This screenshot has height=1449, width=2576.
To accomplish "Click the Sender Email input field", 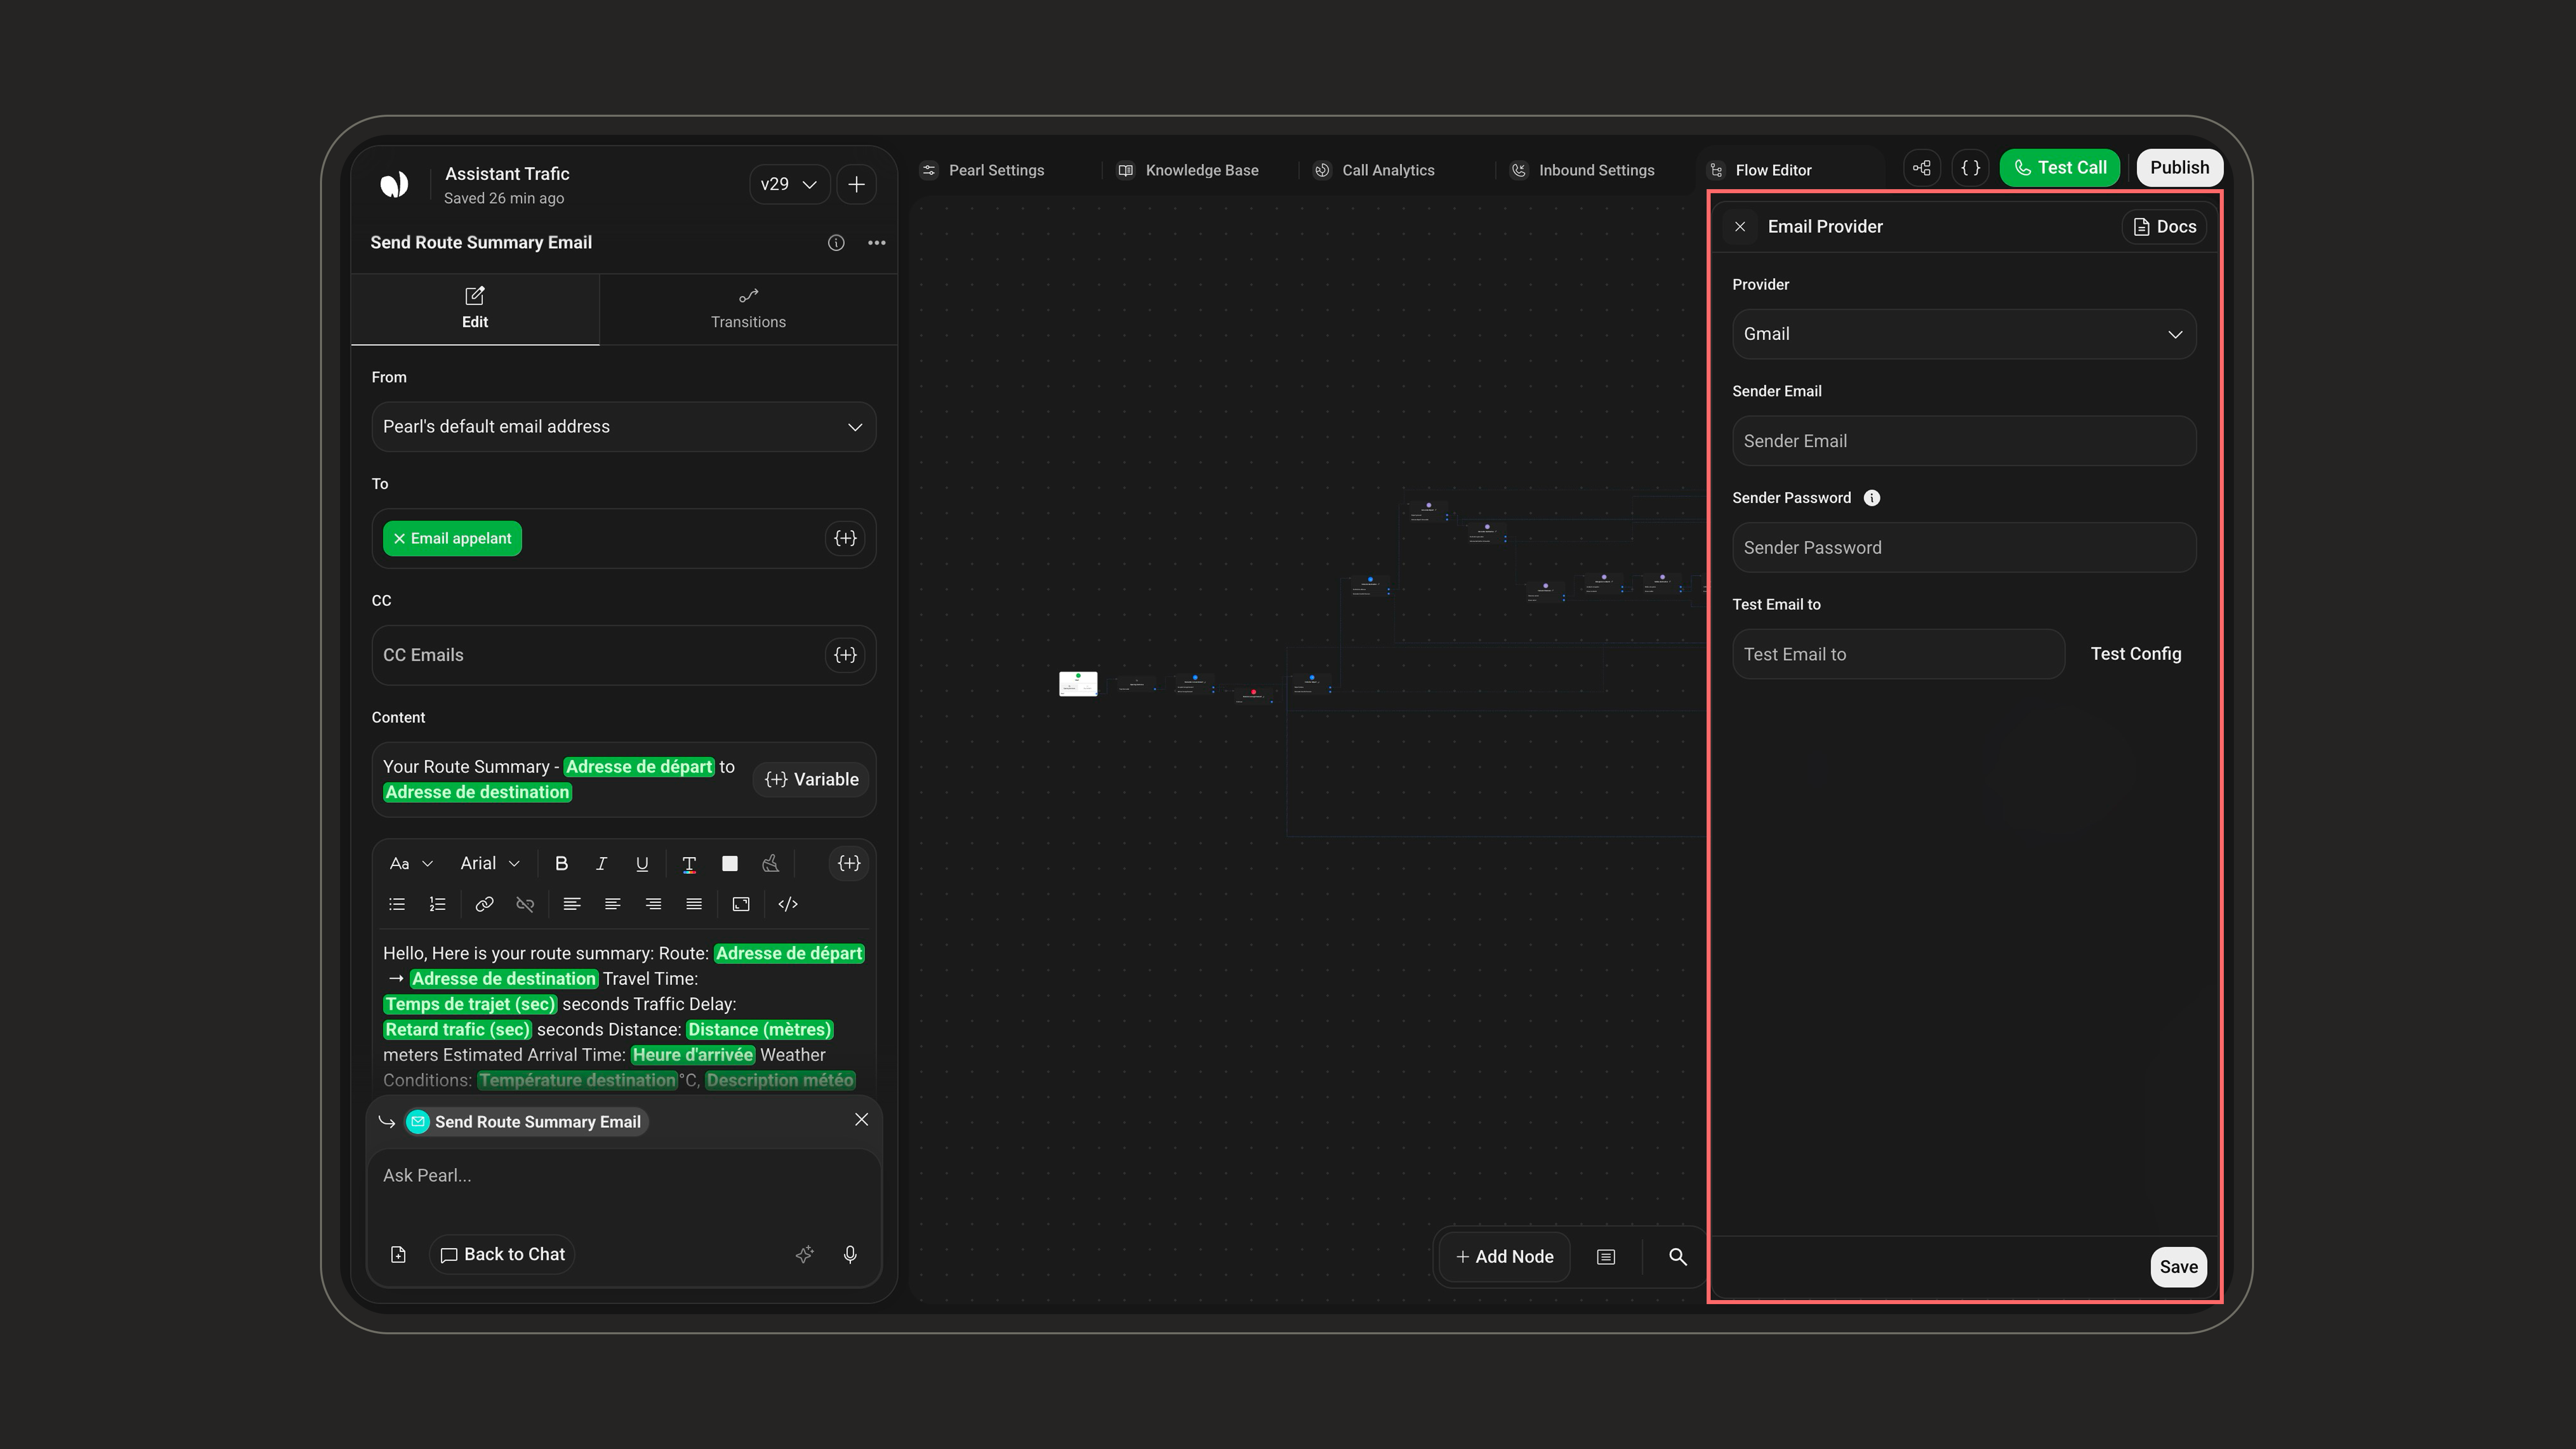I will [x=1963, y=441].
